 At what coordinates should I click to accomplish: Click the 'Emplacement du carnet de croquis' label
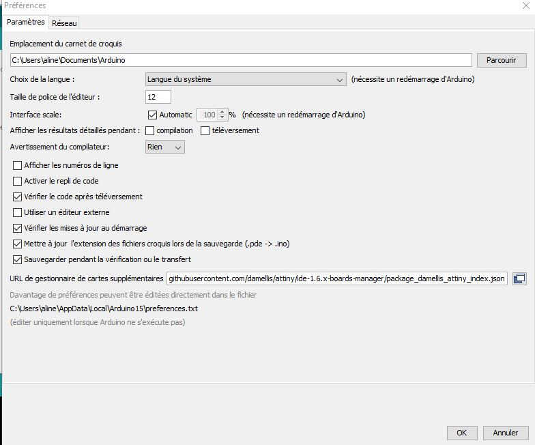(66, 44)
